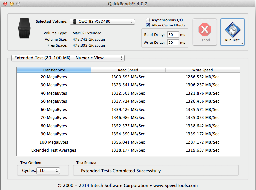Enable the Asynchronous I/O checkbox
Viewport: 256px width, 190px height.
148,20
